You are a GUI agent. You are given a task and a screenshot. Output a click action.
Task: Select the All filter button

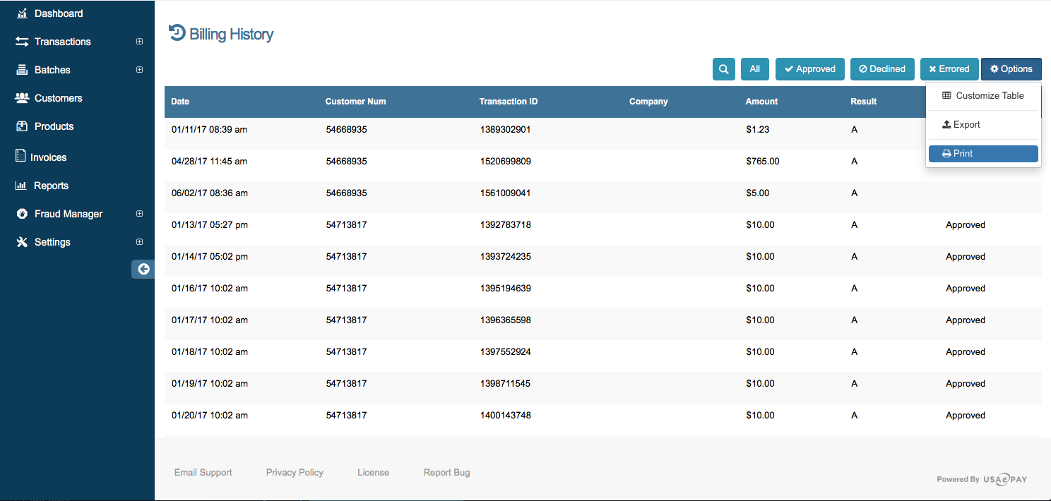pos(754,68)
